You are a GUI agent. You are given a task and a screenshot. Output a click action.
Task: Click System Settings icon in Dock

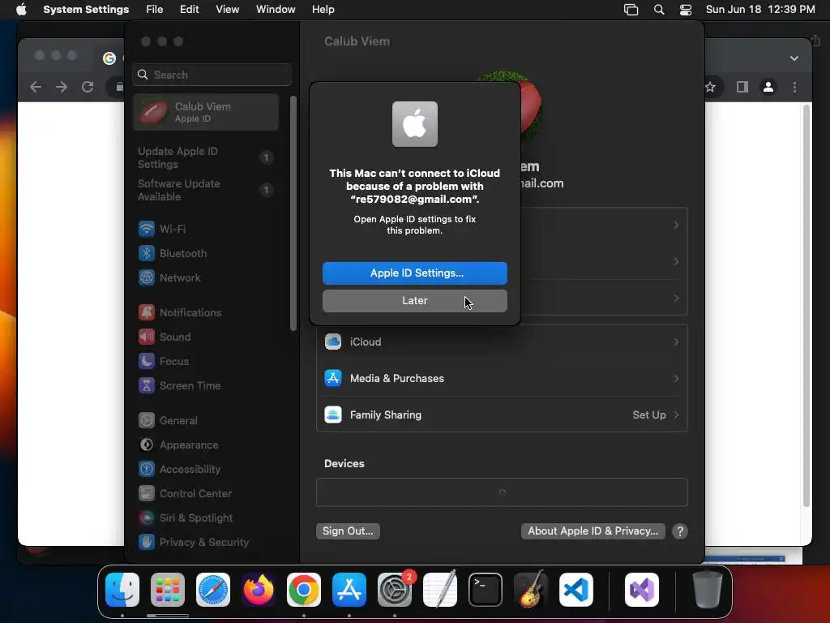pos(395,590)
